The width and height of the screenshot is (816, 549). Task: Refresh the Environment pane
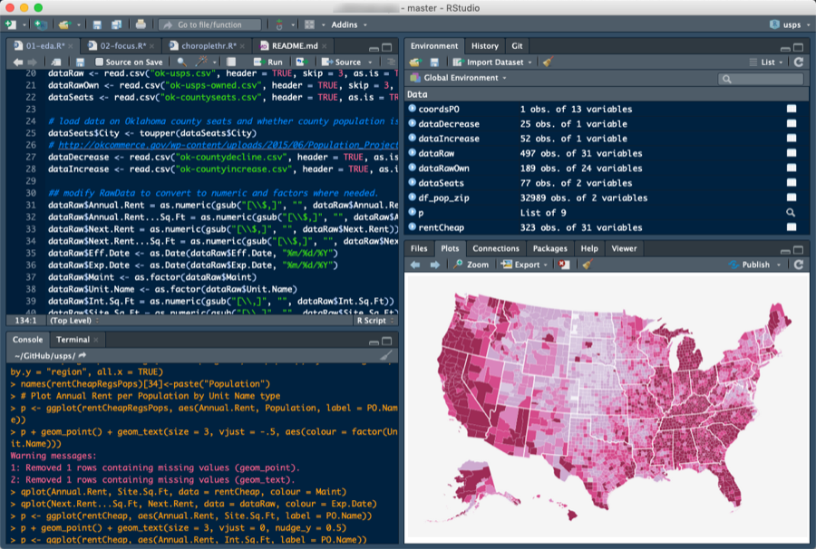pos(799,62)
